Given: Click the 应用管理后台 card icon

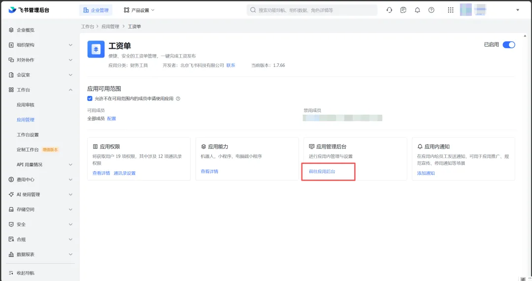Looking at the screenshot, I should pyautogui.click(x=311, y=147).
